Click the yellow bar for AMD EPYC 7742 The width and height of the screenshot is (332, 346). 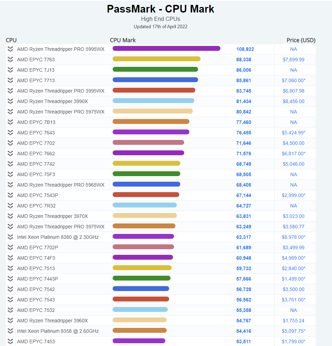click(x=146, y=163)
